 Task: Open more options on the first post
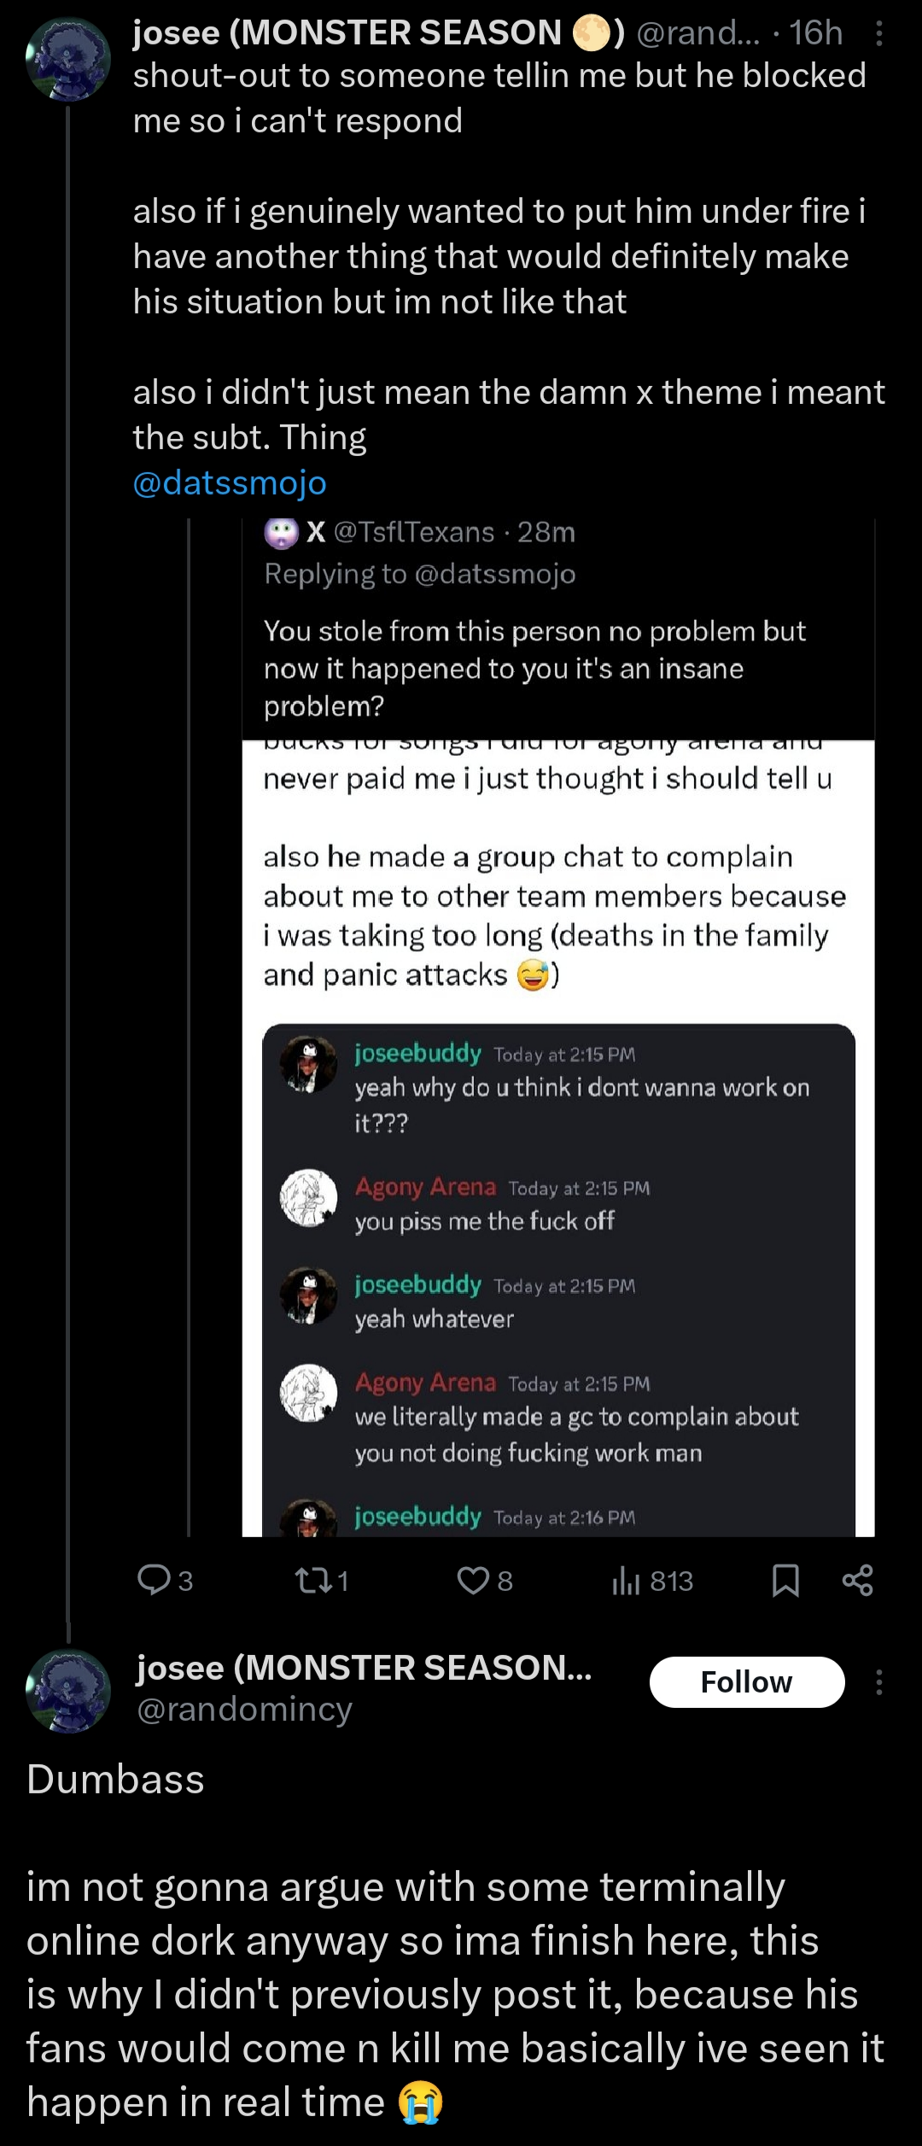click(x=879, y=33)
